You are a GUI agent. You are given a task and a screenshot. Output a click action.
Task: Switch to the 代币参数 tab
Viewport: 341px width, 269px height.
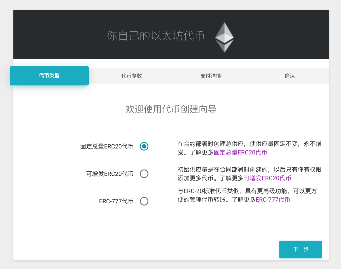coord(132,76)
